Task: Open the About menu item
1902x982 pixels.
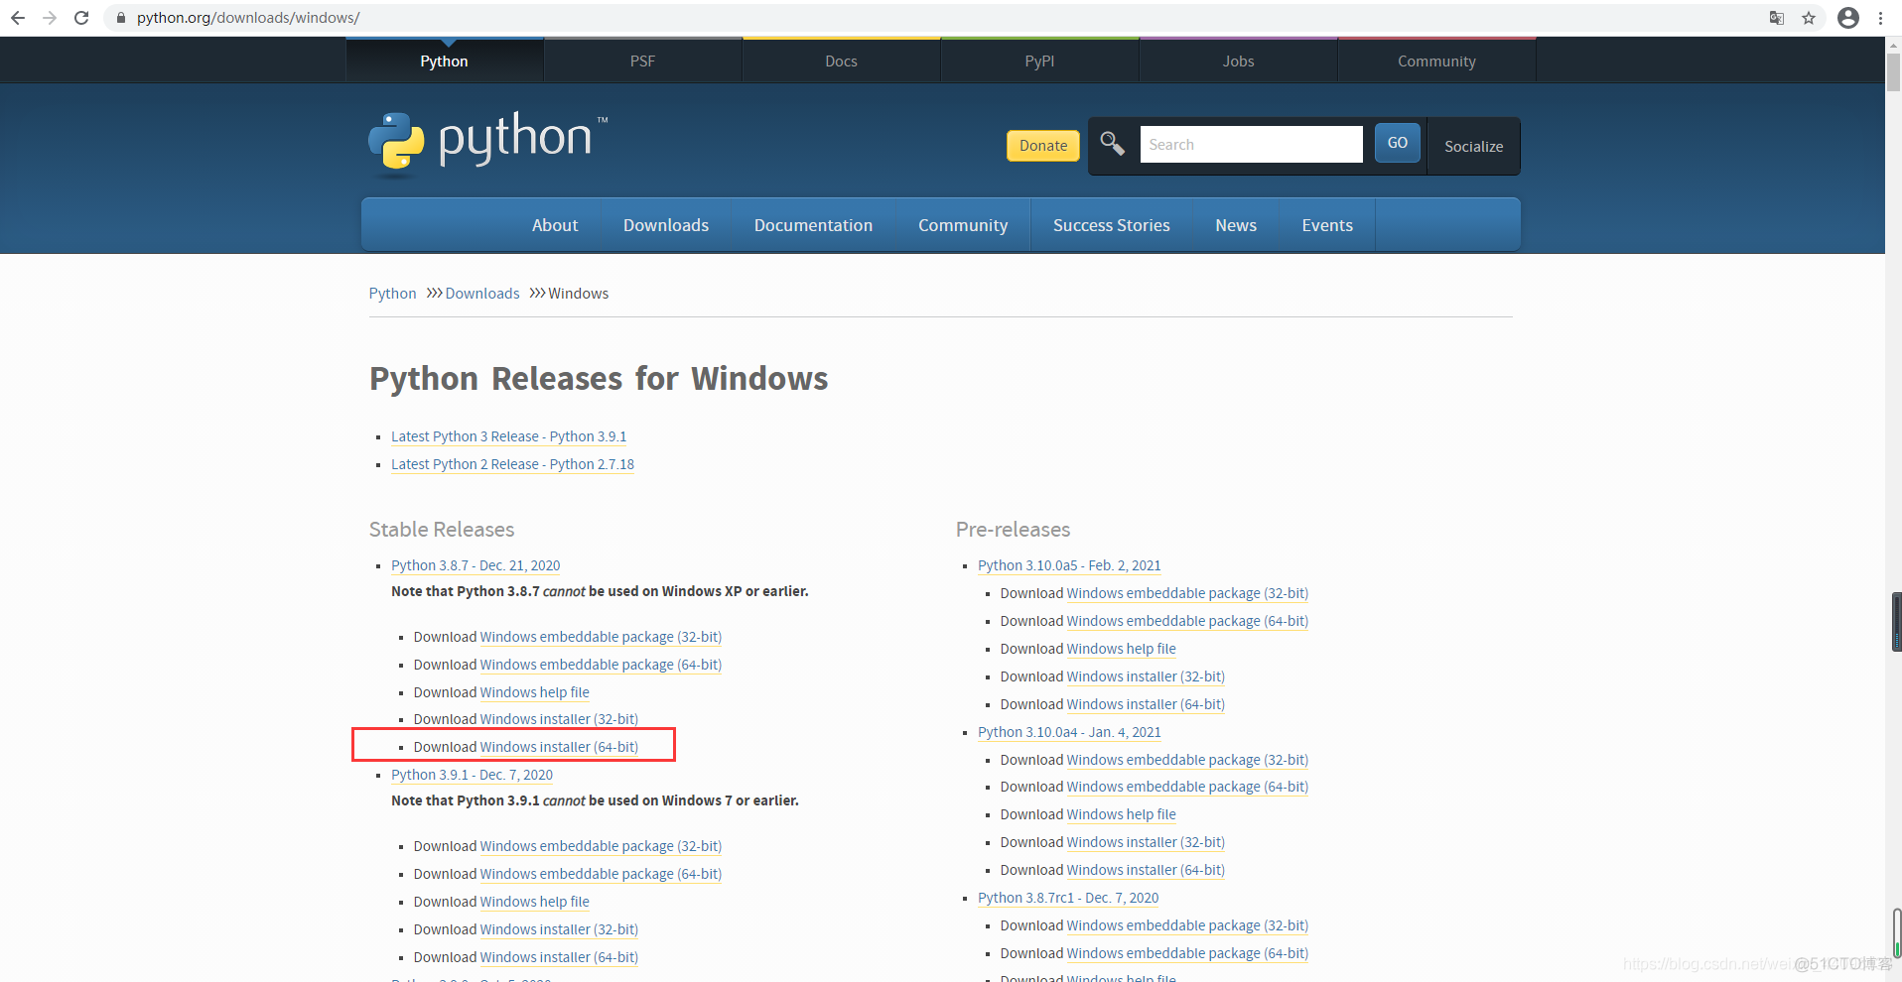Action: pyautogui.click(x=555, y=225)
